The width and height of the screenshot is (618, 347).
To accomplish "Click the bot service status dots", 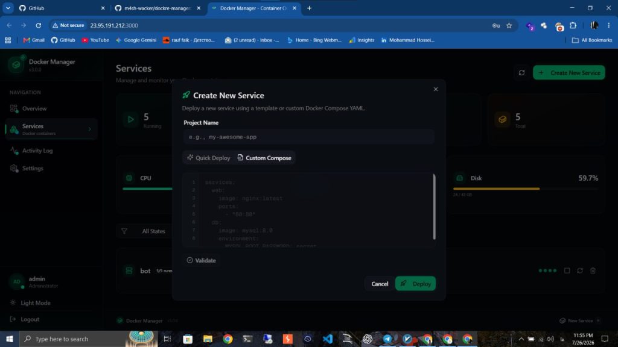I will click(x=547, y=270).
